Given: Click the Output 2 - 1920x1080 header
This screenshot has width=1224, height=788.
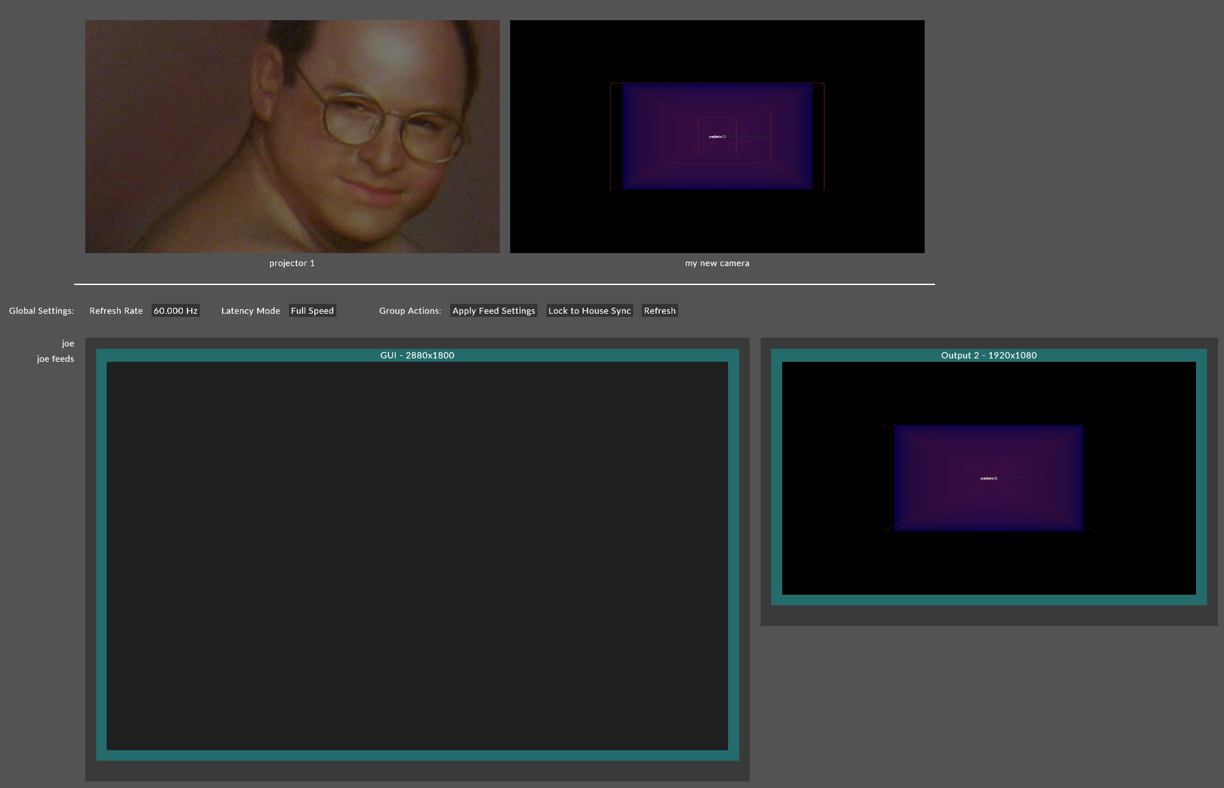Looking at the screenshot, I should coord(989,355).
